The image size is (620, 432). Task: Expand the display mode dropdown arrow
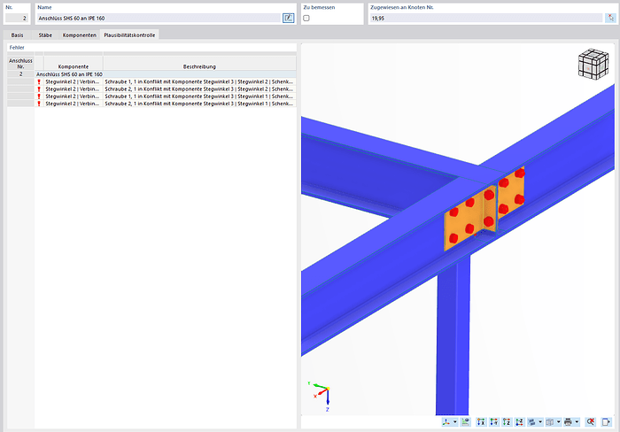(x=540, y=422)
